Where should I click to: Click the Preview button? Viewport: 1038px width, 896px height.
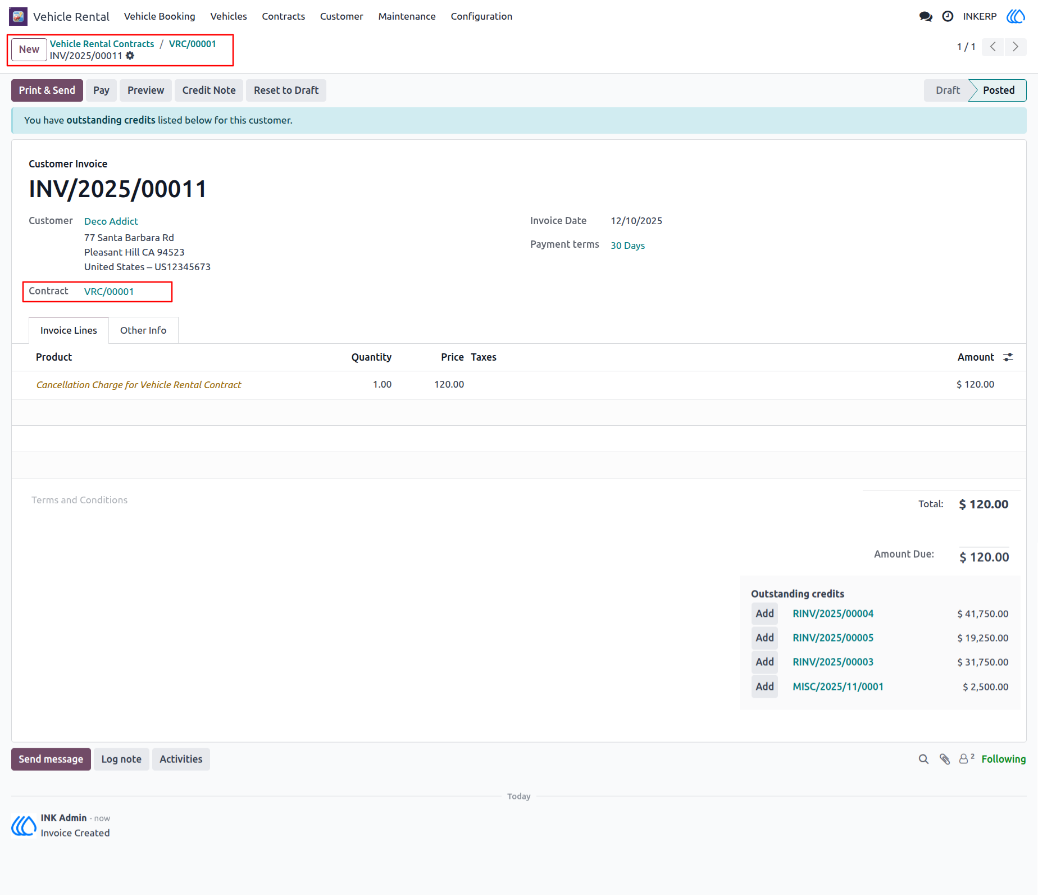point(145,90)
